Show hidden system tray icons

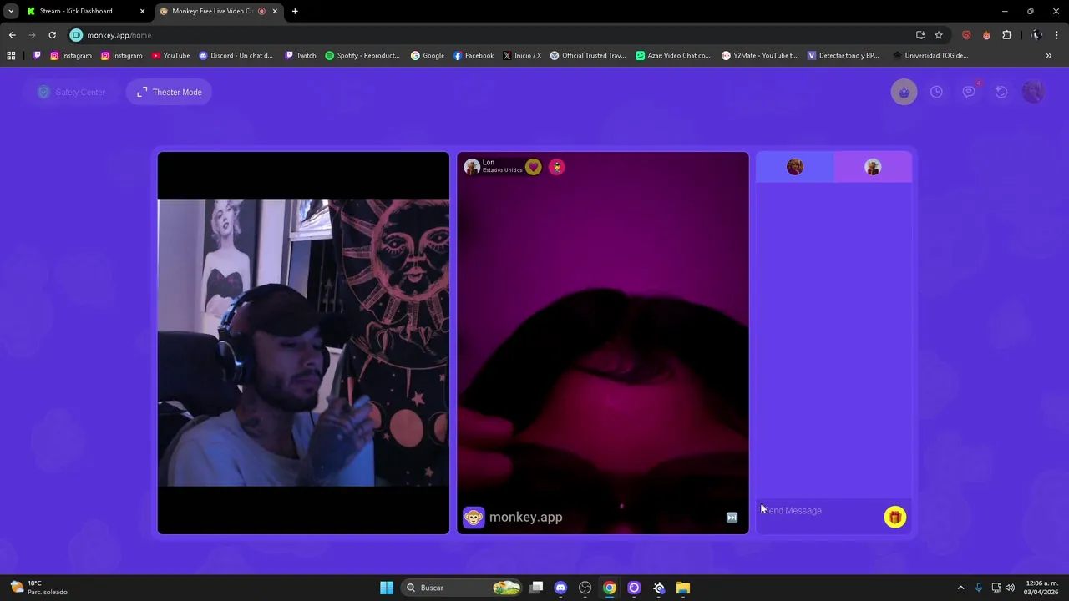[960, 588]
